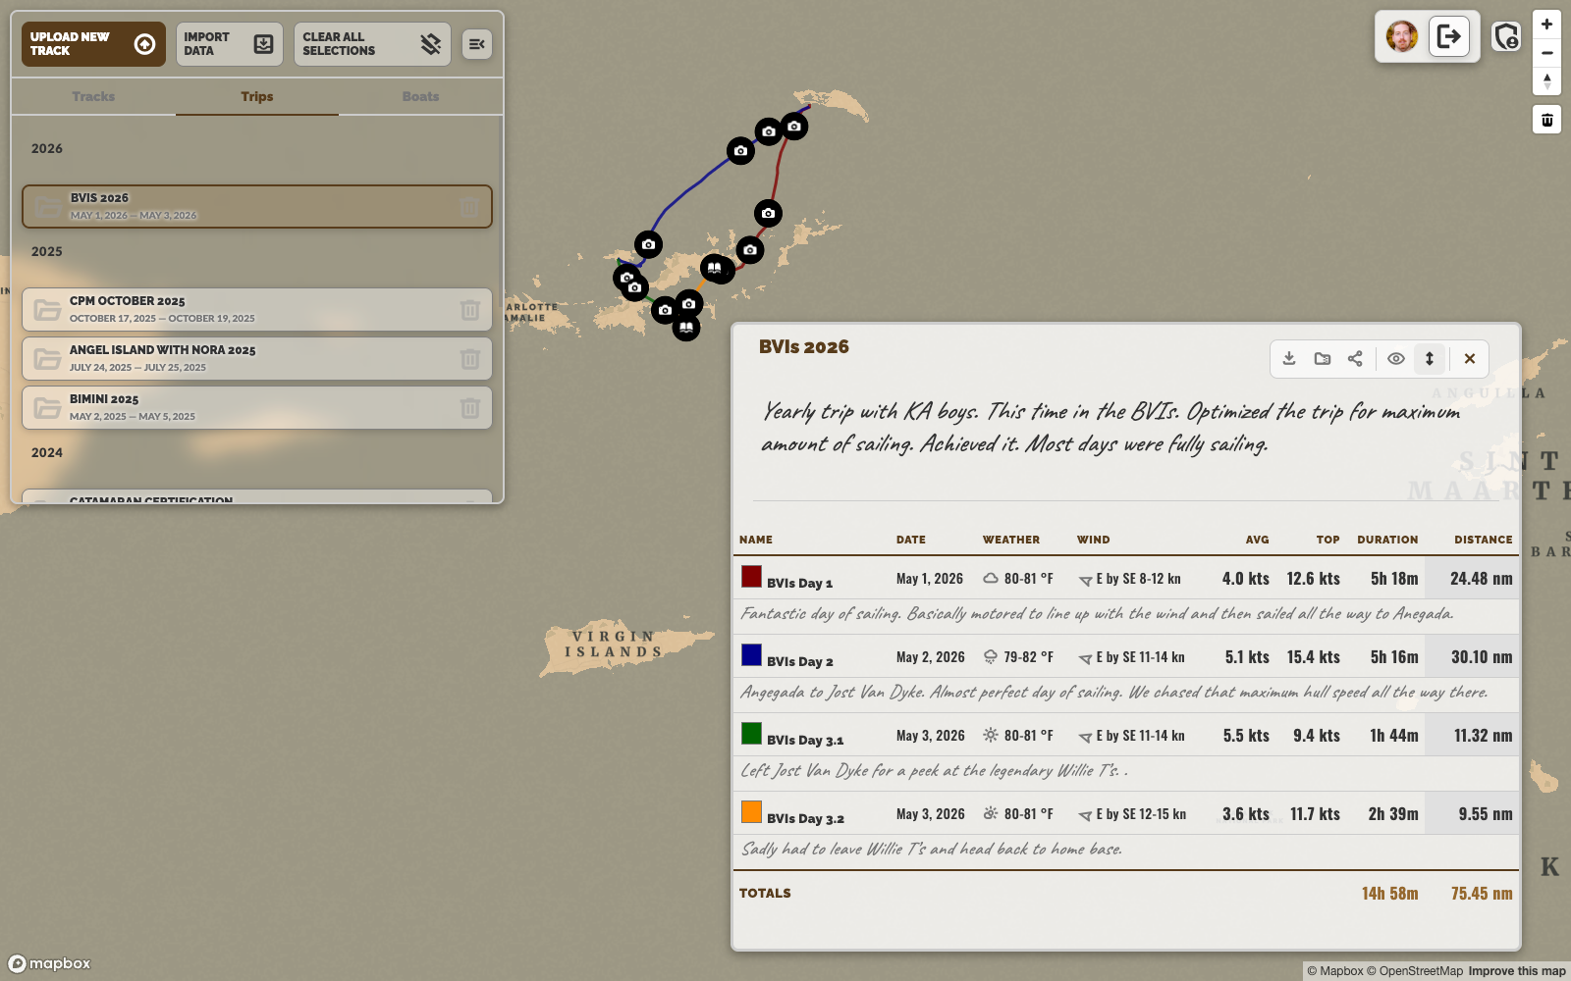Click the northernmost camera marker near Anegada
Screen dimensions: 1571x981
(x=794, y=127)
